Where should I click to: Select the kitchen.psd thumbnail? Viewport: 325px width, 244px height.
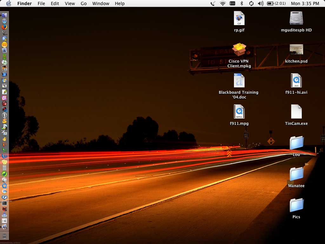296,50
